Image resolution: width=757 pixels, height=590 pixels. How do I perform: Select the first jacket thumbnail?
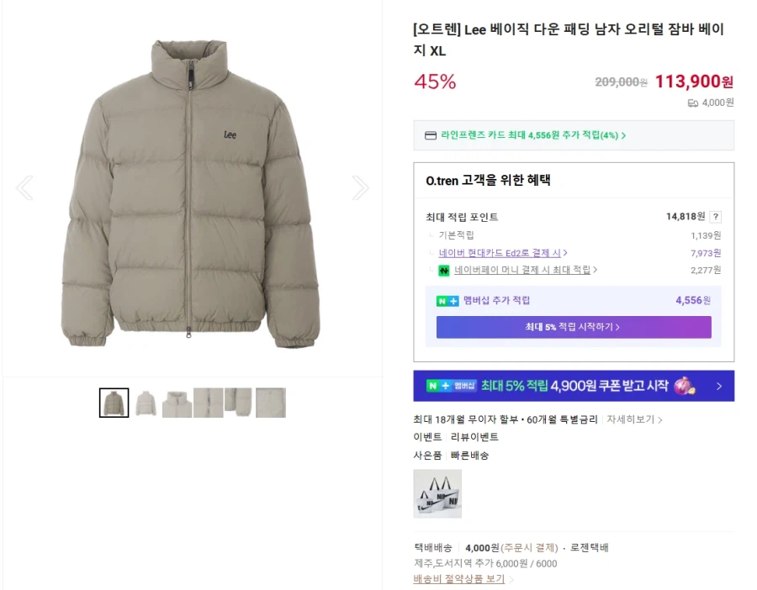point(114,402)
